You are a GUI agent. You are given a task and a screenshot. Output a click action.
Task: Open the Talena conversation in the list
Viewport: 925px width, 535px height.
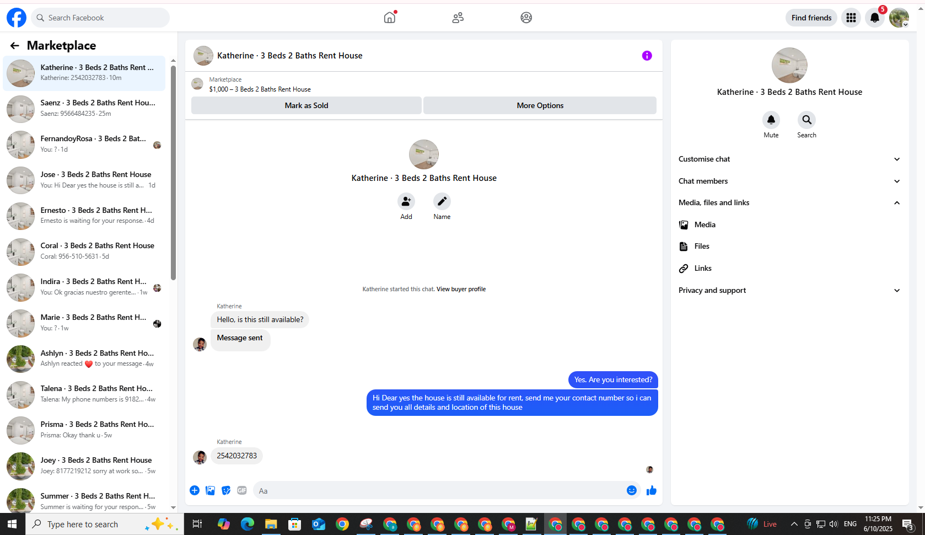[x=84, y=394]
